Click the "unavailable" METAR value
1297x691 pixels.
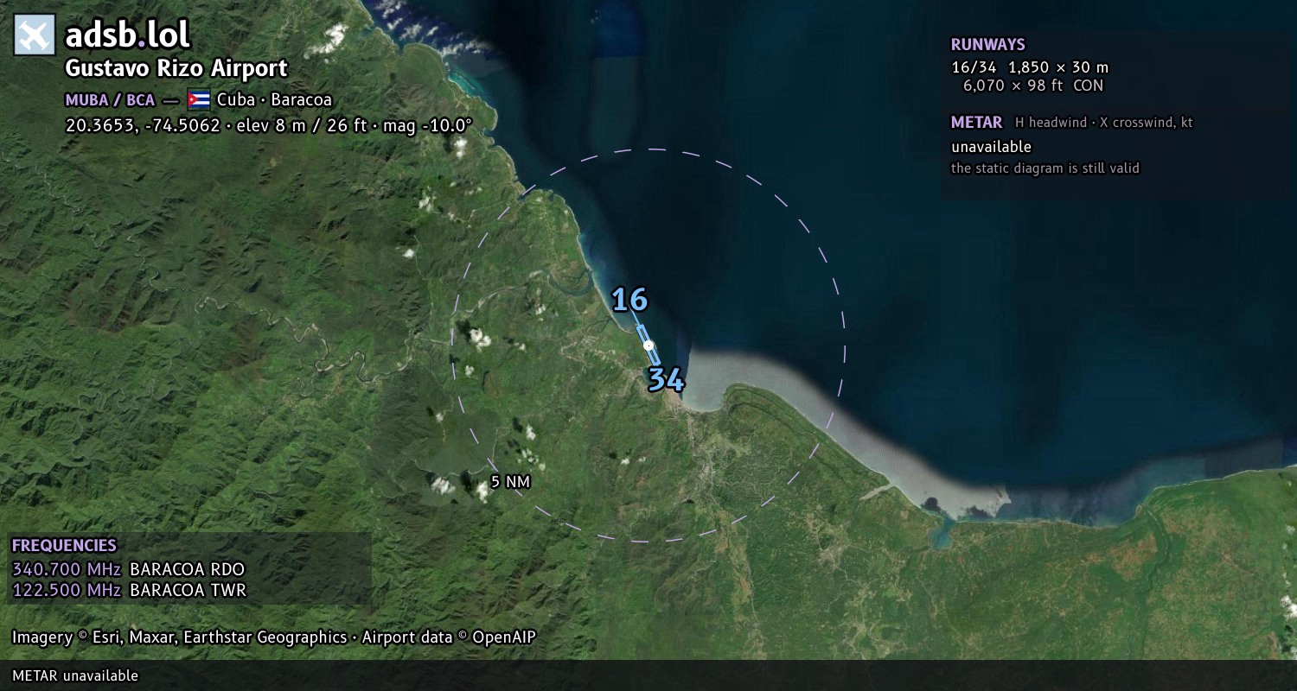click(x=991, y=147)
